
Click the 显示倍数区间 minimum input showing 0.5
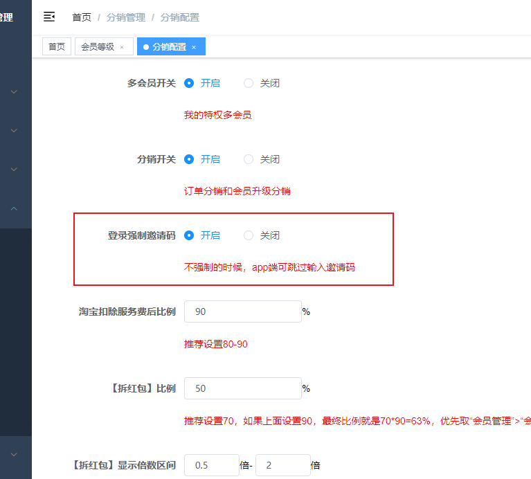tap(211, 465)
